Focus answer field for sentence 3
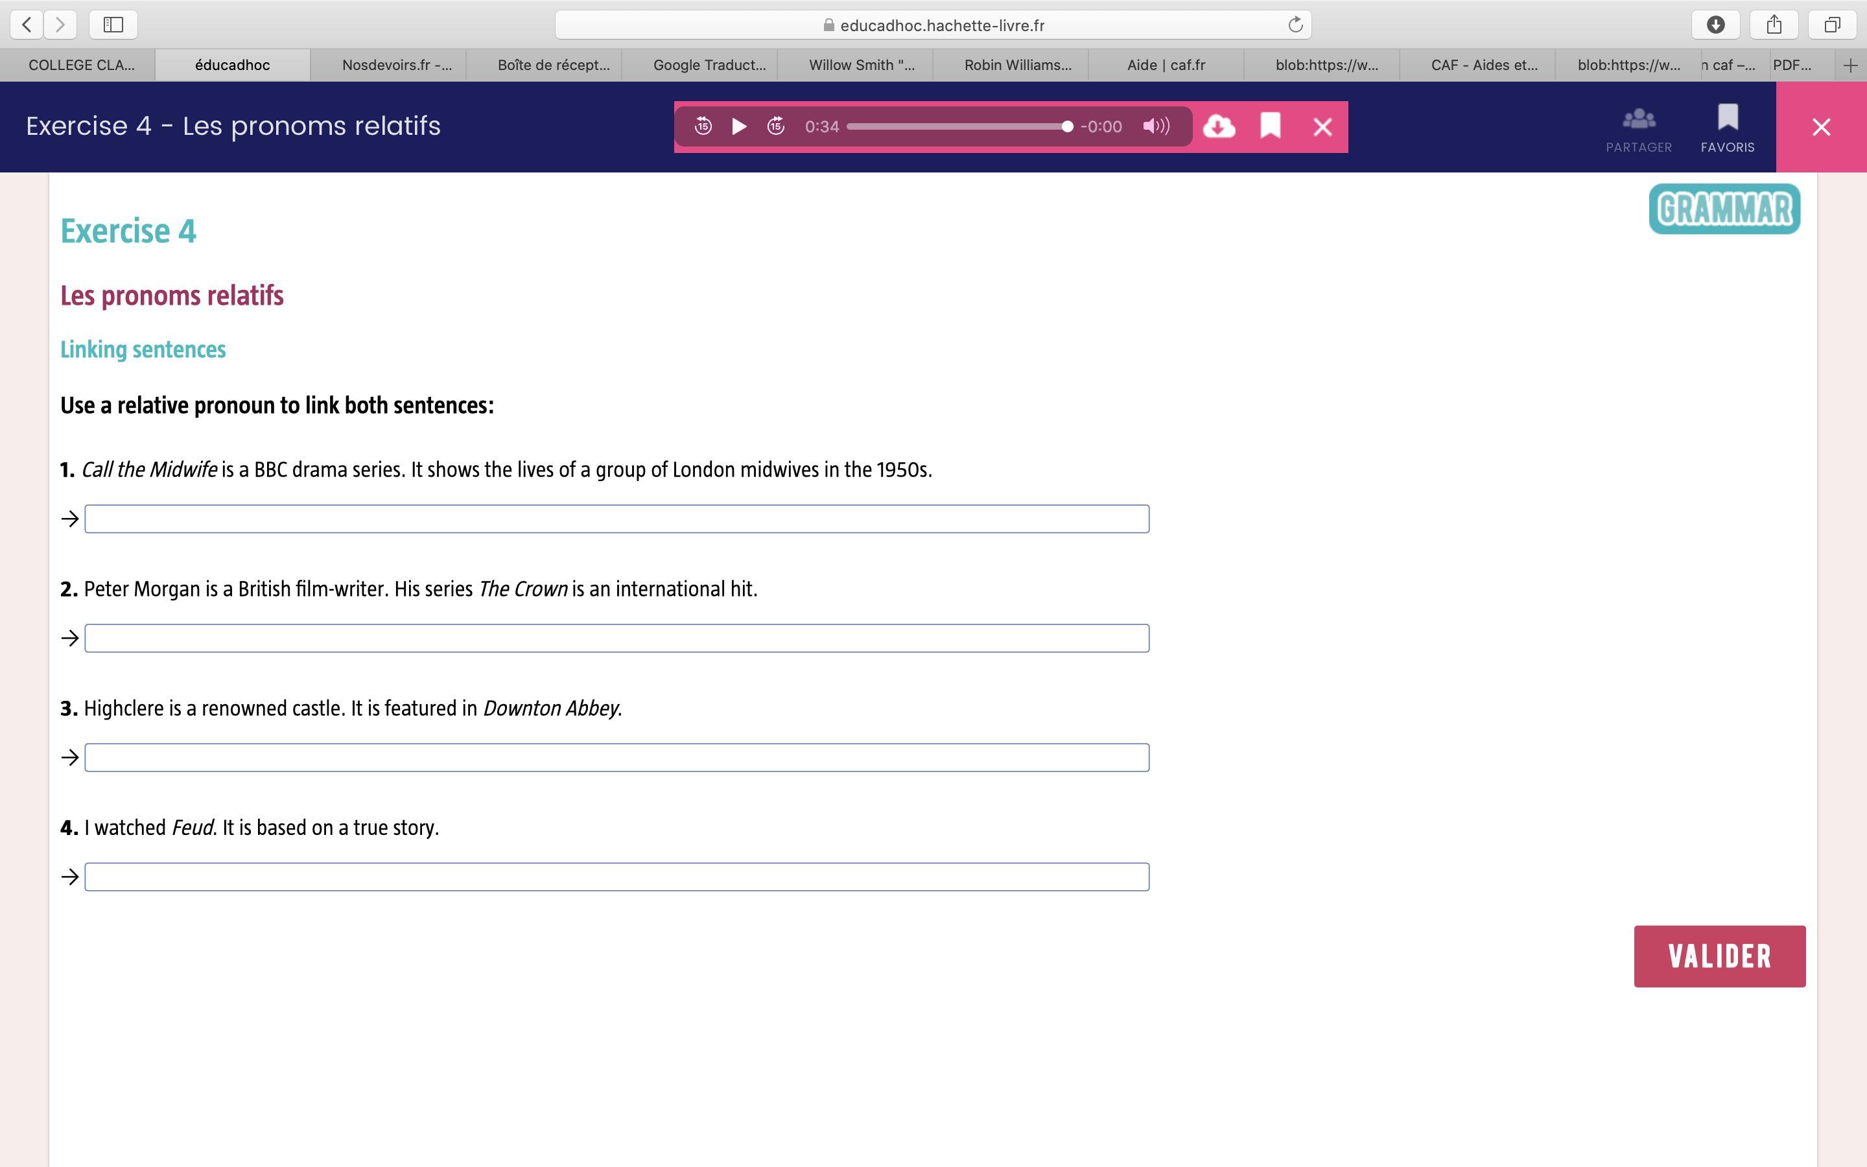Screen dimensions: 1867x1167 pos(616,757)
